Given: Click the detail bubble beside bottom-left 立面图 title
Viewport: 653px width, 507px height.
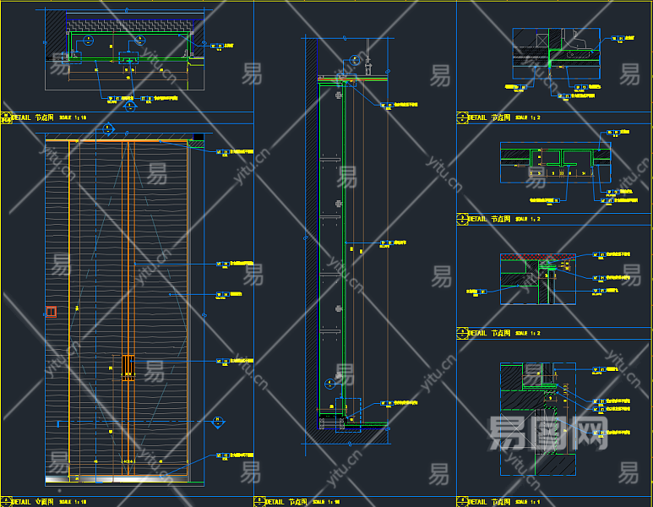Looking at the screenshot, I should point(6,501).
